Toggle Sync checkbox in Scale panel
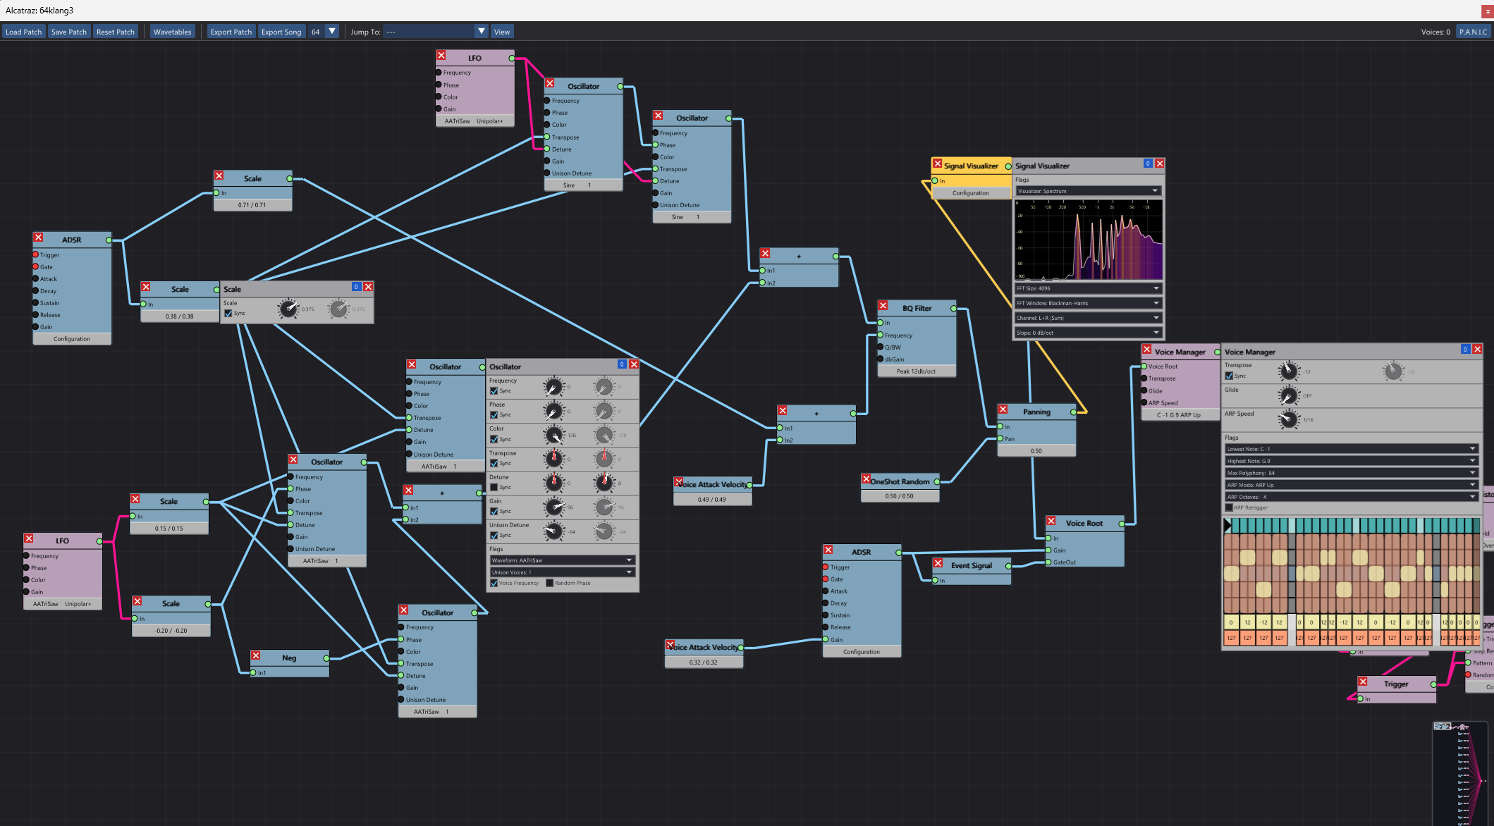This screenshot has width=1494, height=826. coord(228,314)
